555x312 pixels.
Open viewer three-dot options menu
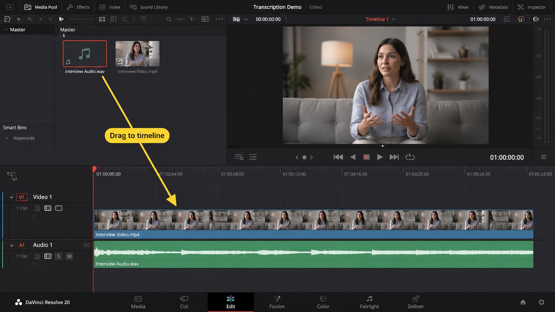547,19
